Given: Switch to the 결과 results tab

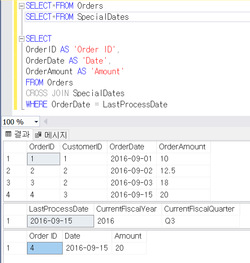Looking at the screenshot, I should 18,134.
